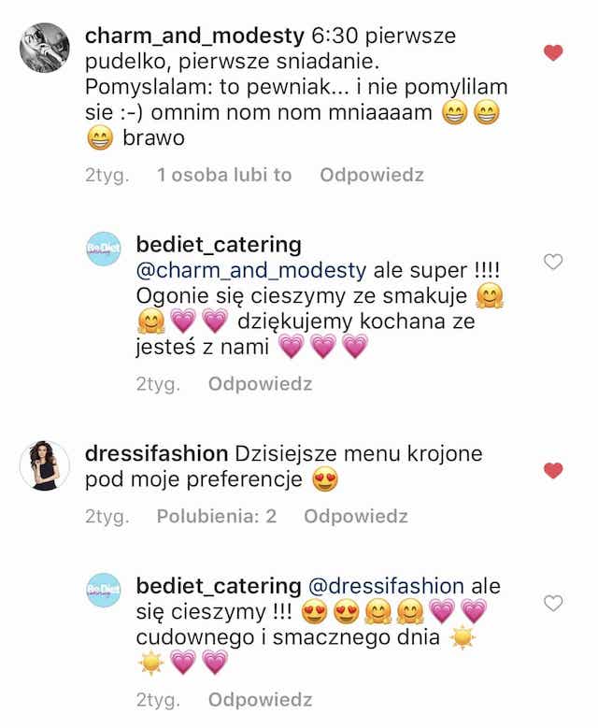Tap the second bediet_catering avatar

click(x=104, y=590)
